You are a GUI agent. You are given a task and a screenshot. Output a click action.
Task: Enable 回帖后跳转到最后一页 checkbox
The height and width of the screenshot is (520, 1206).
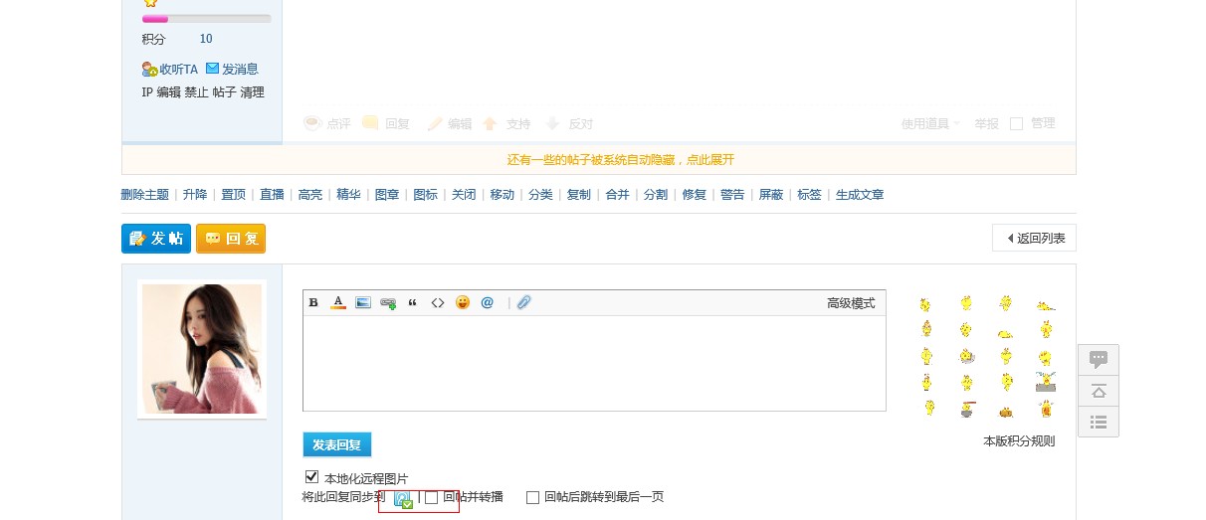(x=532, y=497)
